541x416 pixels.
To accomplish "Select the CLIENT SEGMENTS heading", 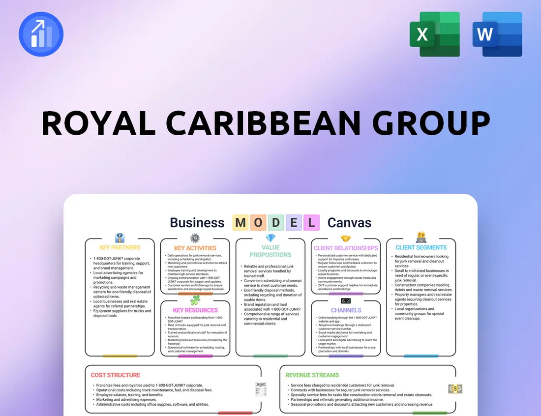I will (x=421, y=247).
